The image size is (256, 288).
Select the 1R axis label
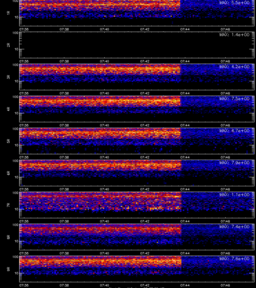8,13
